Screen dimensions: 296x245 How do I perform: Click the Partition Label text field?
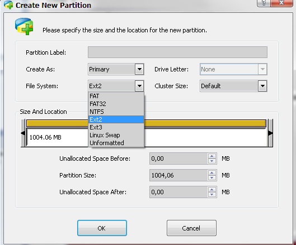pos(177,52)
